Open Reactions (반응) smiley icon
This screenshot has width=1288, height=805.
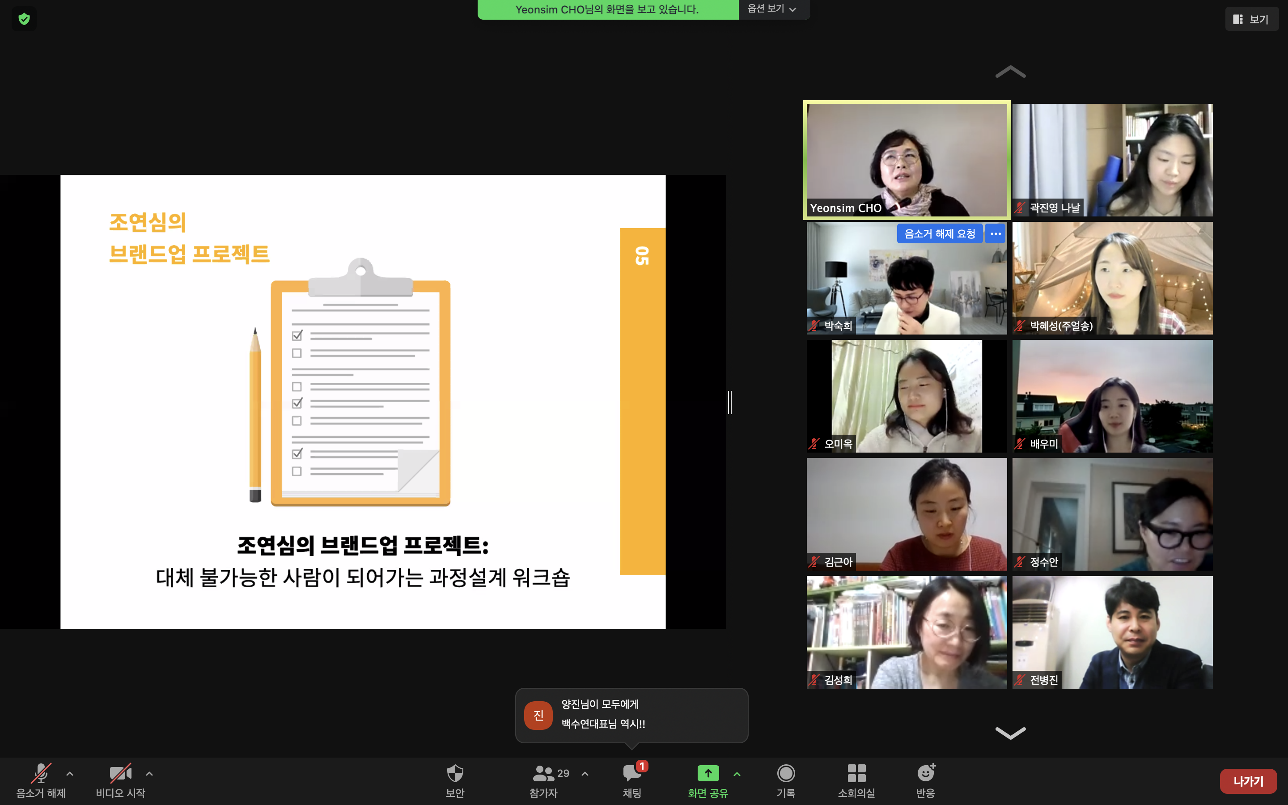tap(926, 773)
